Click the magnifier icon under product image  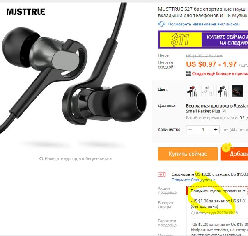tap(41, 158)
